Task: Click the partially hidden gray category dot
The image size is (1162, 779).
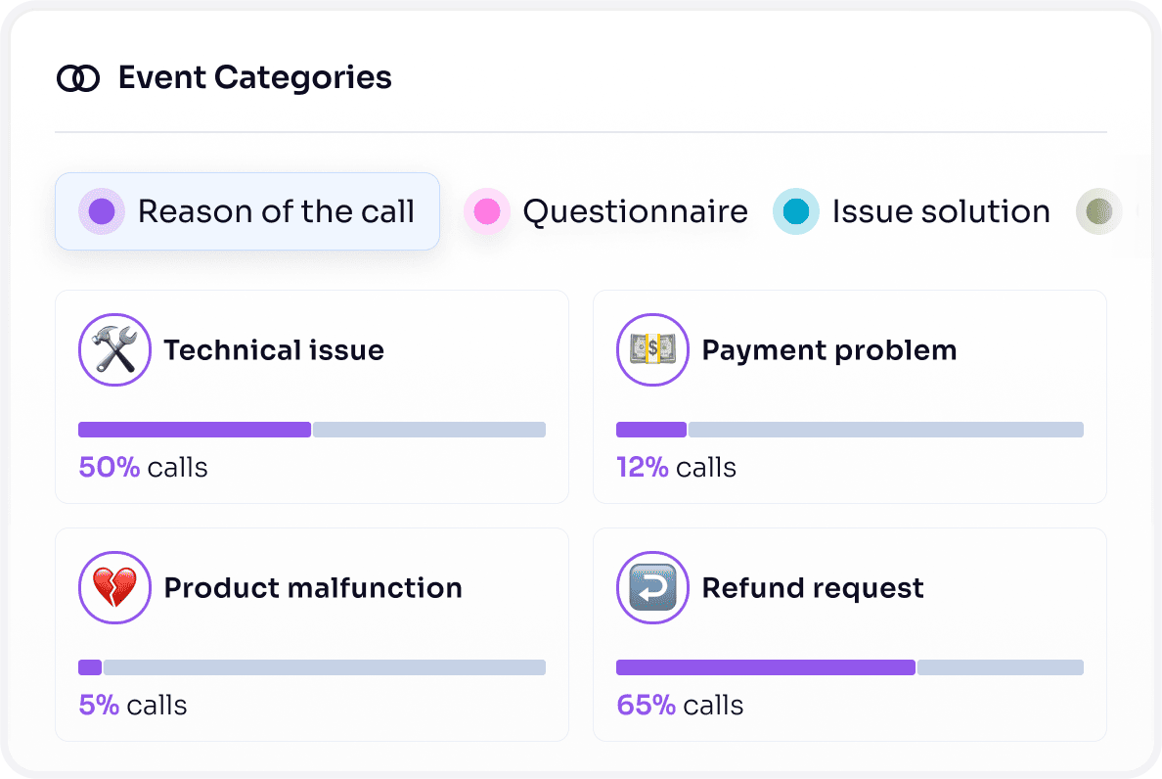Action: click(1098, 211)
